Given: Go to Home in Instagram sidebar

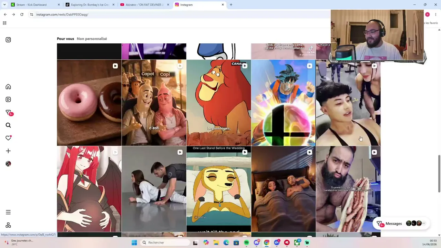Looking at the screenshot, I should point(8,87).
